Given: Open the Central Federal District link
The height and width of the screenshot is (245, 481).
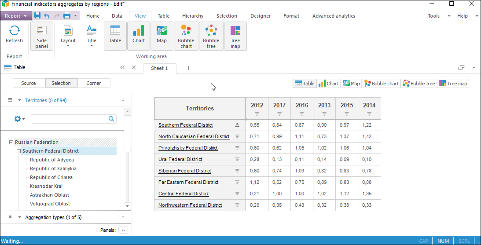Looking at the screenshot, I should click(184, 194).
